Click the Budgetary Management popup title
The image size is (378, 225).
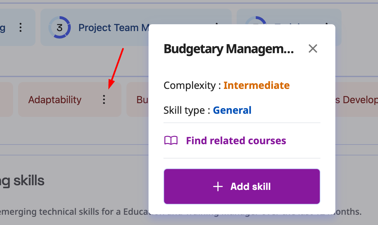(229, 49)
